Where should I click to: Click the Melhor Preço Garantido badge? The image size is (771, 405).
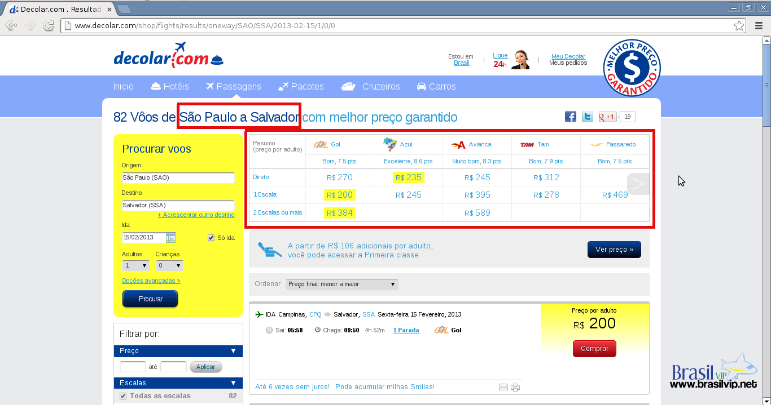click(632, 68)
